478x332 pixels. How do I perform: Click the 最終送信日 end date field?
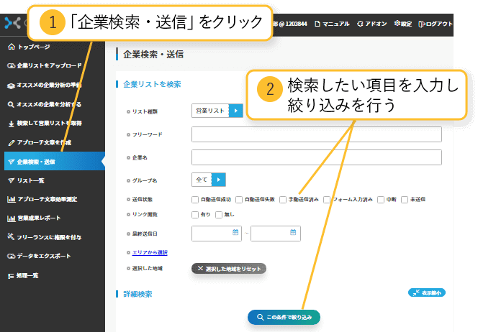point(276,234)
